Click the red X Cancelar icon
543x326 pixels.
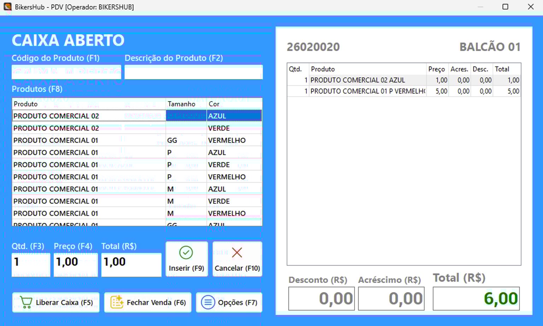(x=237, y=252)
